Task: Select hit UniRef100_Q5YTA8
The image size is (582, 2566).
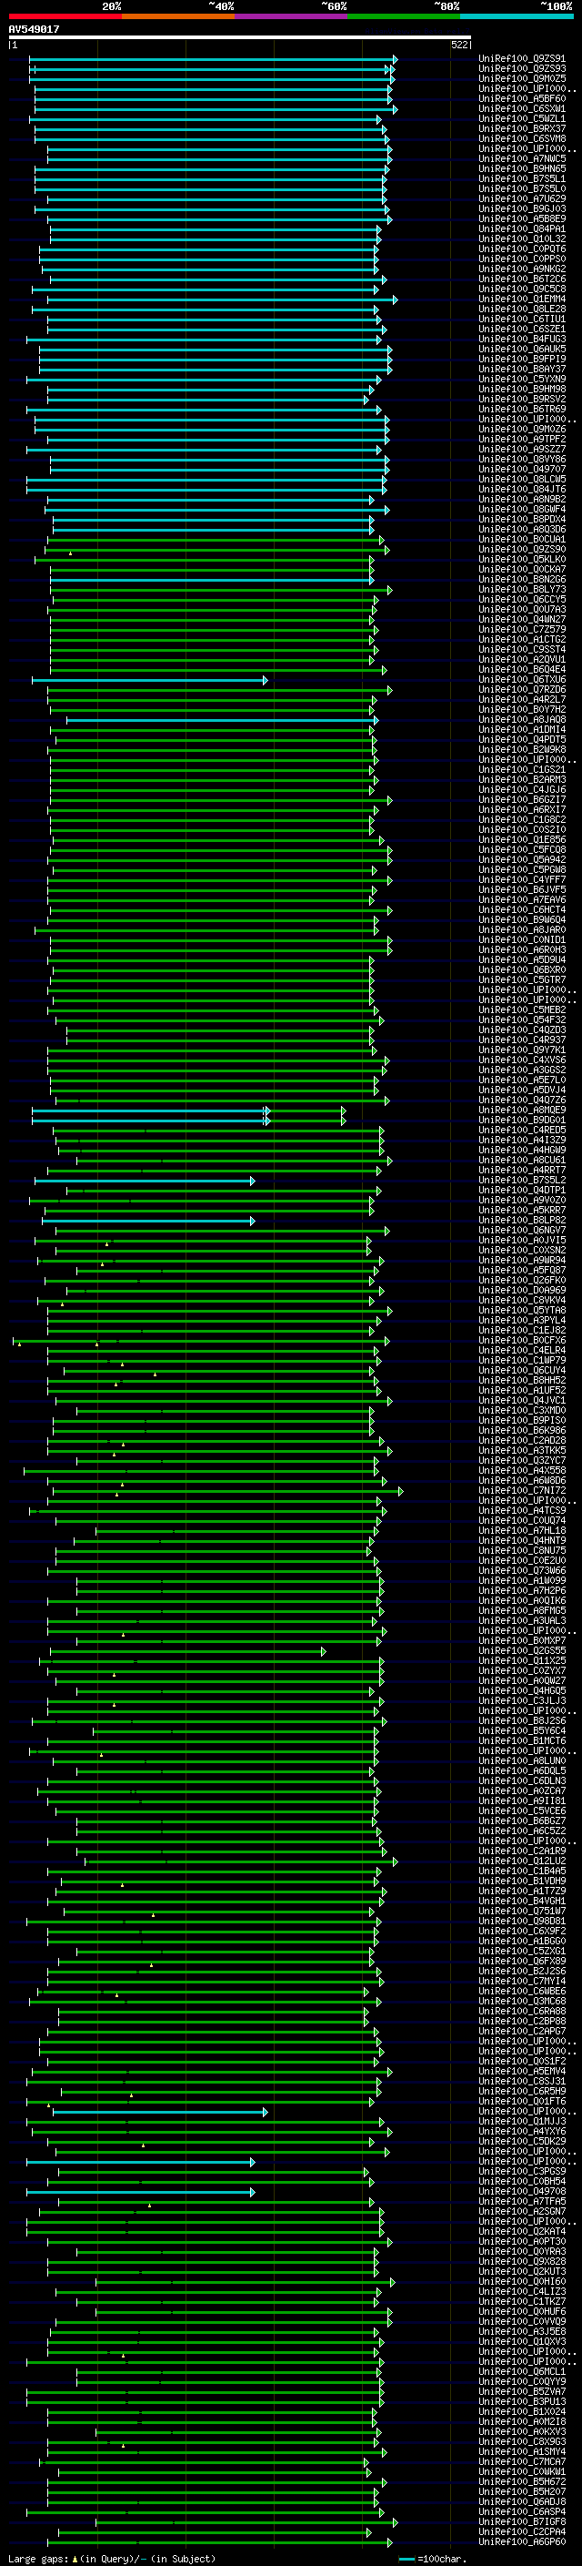Action: (522, 1313)
